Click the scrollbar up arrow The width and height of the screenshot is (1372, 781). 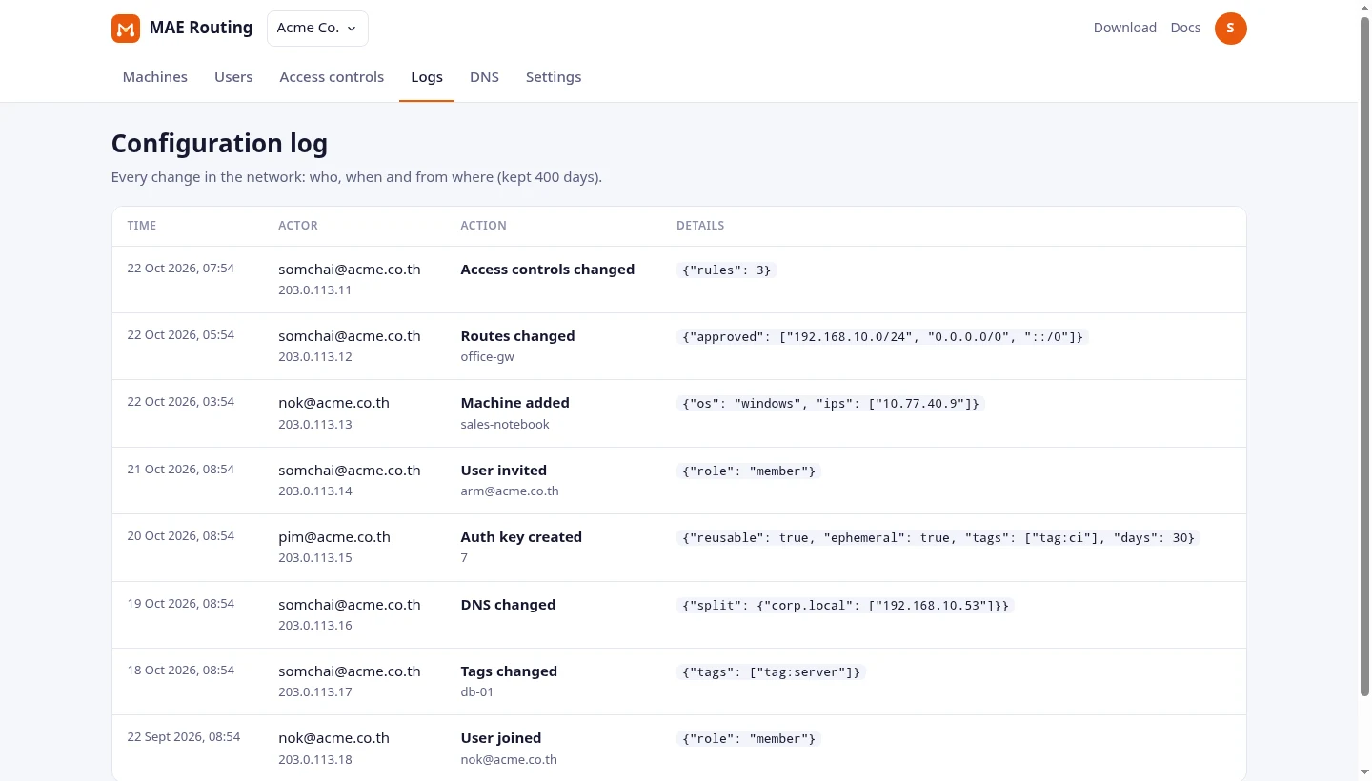[x=1364, y=8]
